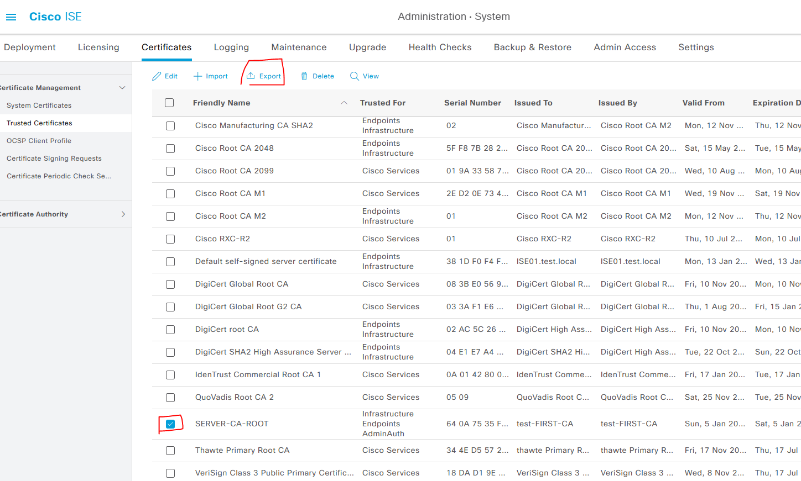This screenshot has width=801, height=481.
Task: Sort by Issued By column
Action: click(x=617, y=103)
